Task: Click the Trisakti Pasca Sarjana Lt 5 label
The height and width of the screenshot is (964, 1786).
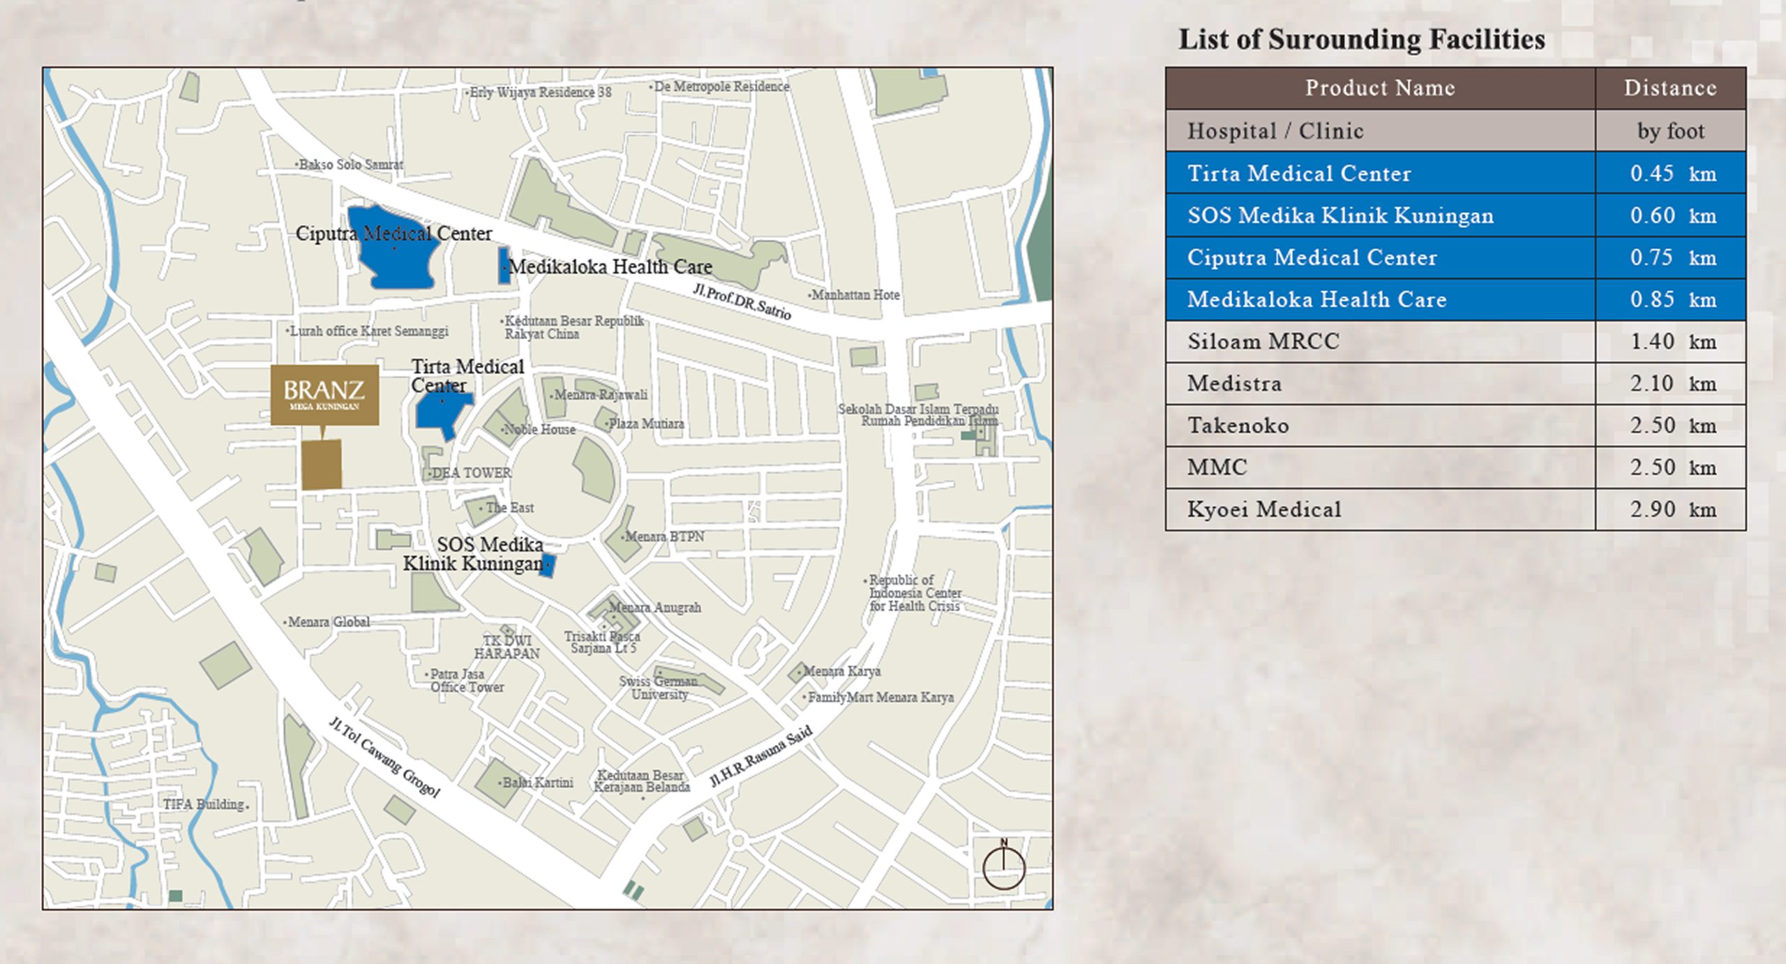Action: coord(602,642)
